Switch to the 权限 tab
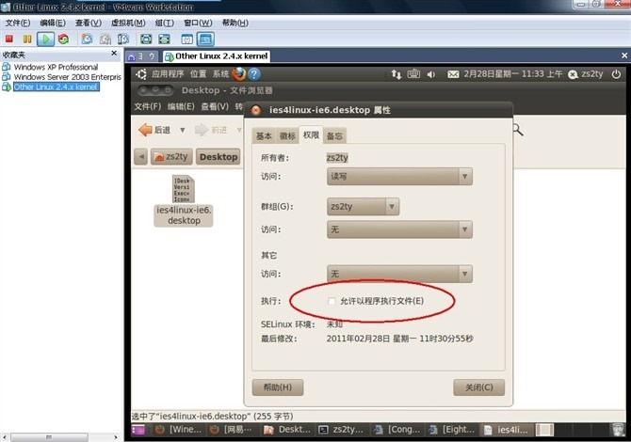Screen dimensions: 631x442 tap(311, 134)
